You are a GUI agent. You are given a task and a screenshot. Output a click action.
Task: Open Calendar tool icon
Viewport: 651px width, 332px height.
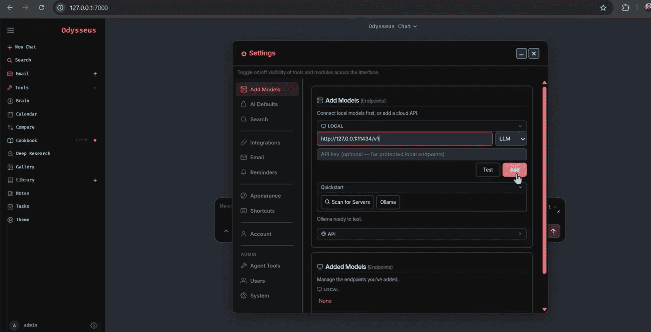click(x=10, y=114)
